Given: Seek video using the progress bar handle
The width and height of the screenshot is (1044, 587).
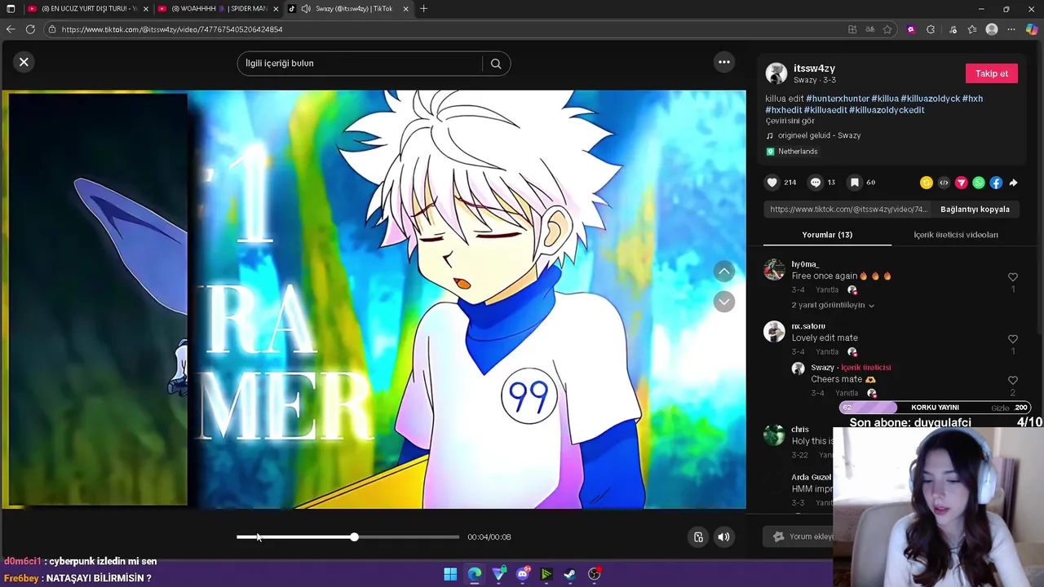Looking at the screenshot, I should pyautogui.click(x=354, y=537).
